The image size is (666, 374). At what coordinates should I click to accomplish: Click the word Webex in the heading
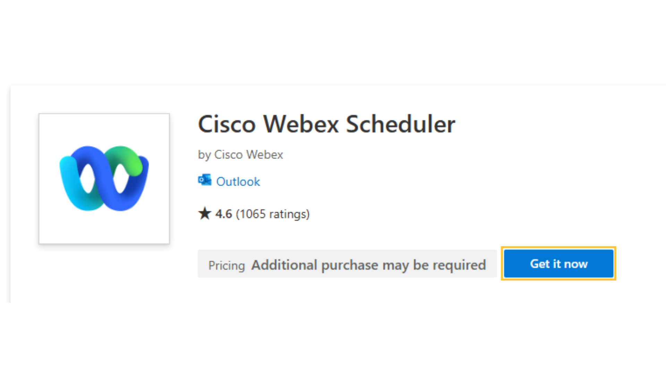coord(301,124)
